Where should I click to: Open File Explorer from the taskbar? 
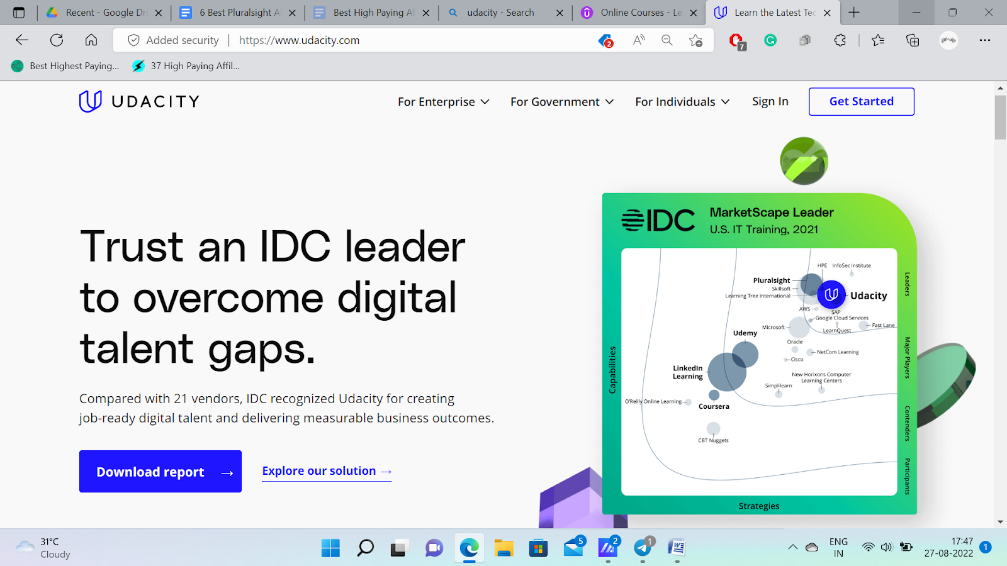pyautogui.click(x=503, y=548)
